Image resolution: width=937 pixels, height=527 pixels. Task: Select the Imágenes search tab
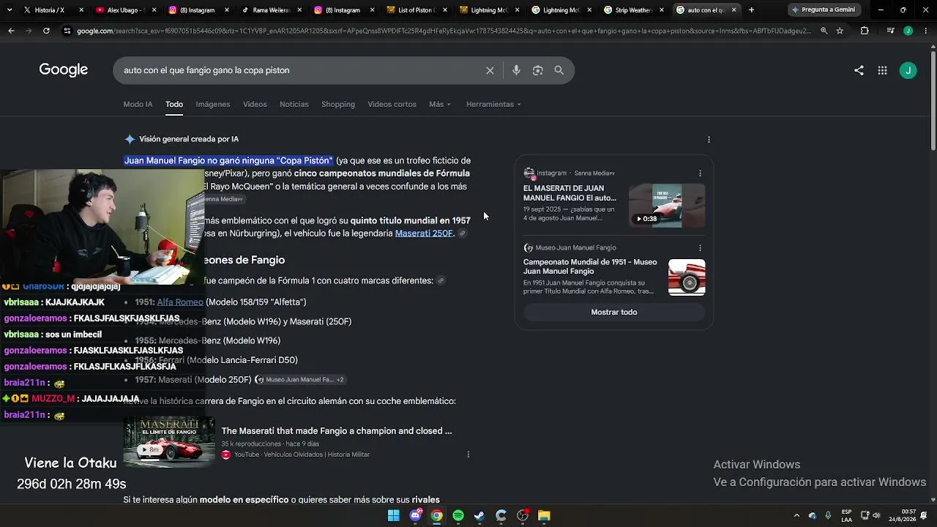click(213, 104)
